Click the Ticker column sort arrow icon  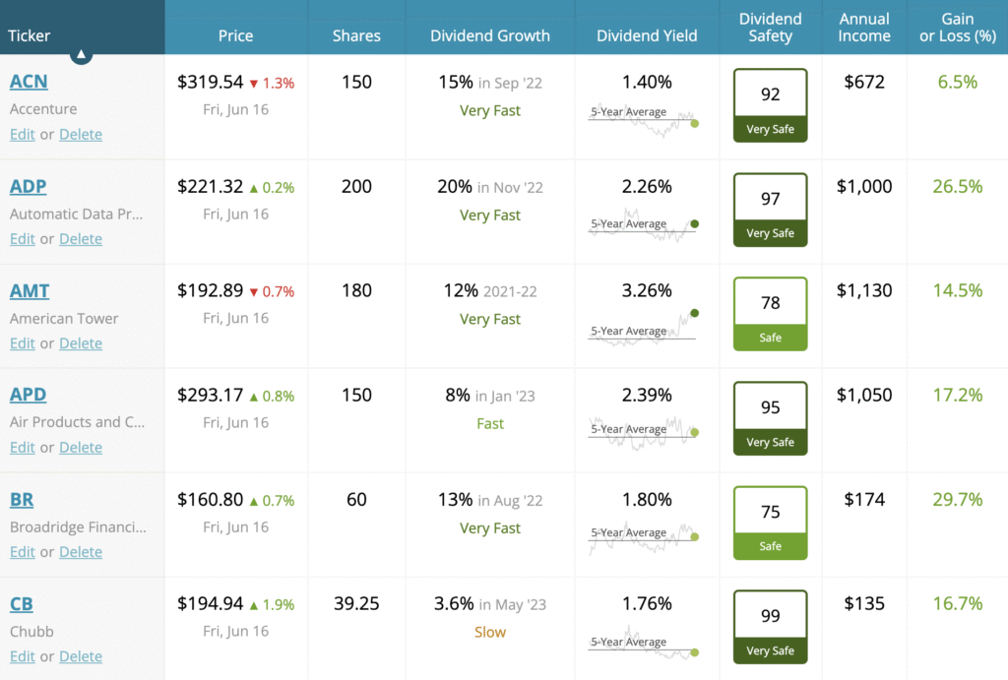pyautogui.click(x=81, y=55)
